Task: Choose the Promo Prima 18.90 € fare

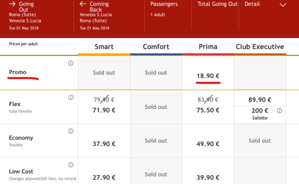Action: (x=208, y=76)
